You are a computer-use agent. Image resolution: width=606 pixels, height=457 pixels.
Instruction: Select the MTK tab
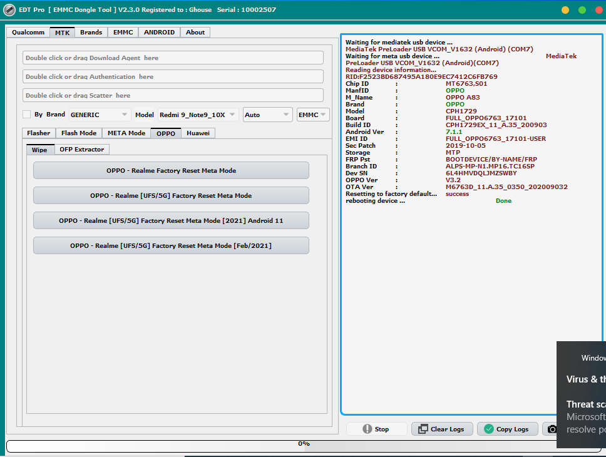coord(62,33)
